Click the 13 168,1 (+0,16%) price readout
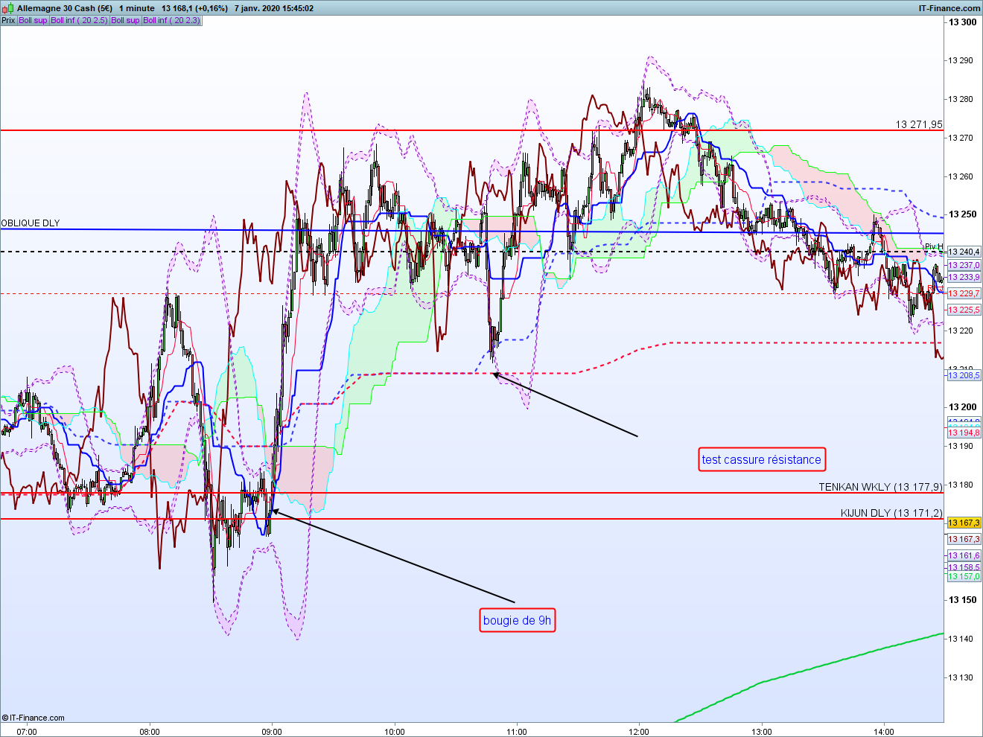The height and width of the screenshot is (737, 983). [194, 8]
